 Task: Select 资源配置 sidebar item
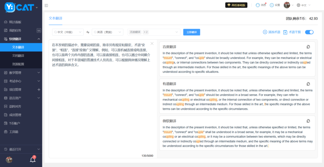click(21, 64)
